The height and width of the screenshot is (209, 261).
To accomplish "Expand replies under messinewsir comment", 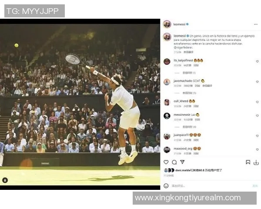I will (x=189, y=127).
